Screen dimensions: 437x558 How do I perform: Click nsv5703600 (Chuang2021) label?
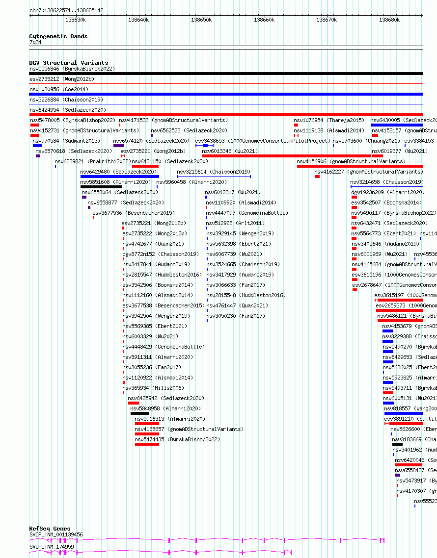[x=366, y=141]
